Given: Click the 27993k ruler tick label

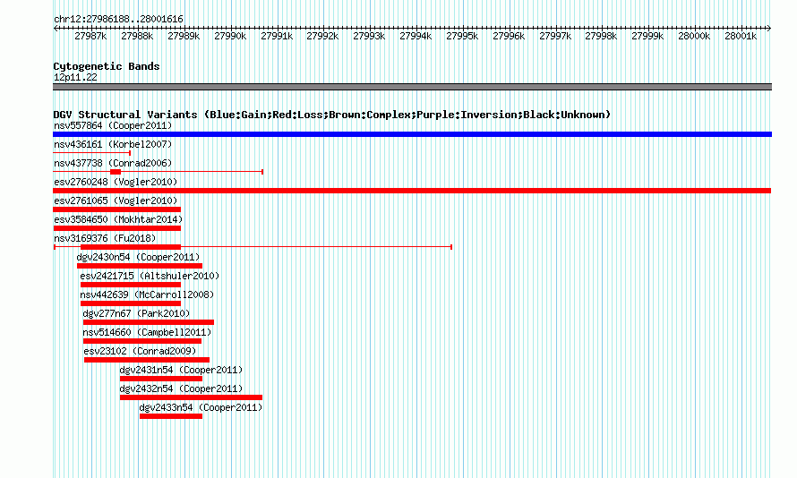Looking at the screenshot, I should tap(369, 36).
